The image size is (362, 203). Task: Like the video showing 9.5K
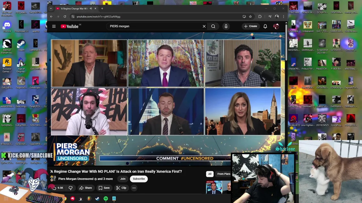pos(57,188)
